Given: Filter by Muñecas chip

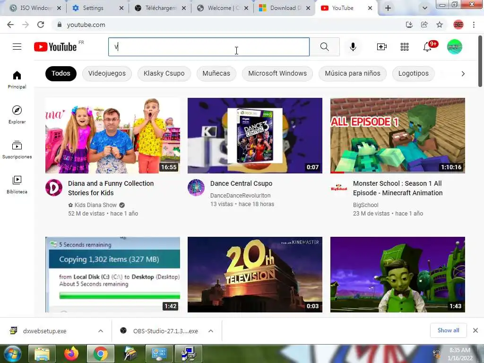Looking at the screenshot, I should tap(216, 73).
